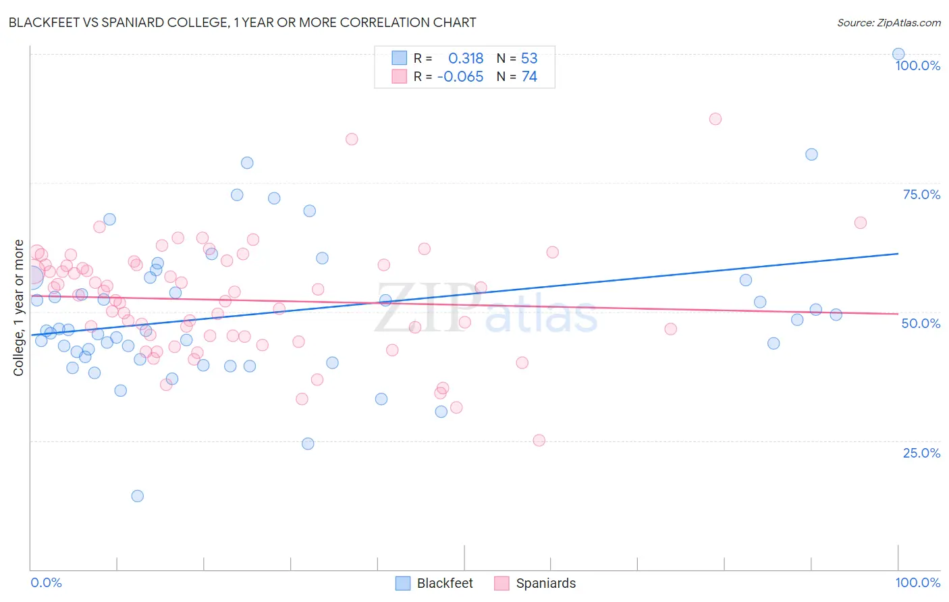Click the highest pink data point
This screenshot has height=602, width=949.
[715, 119]
